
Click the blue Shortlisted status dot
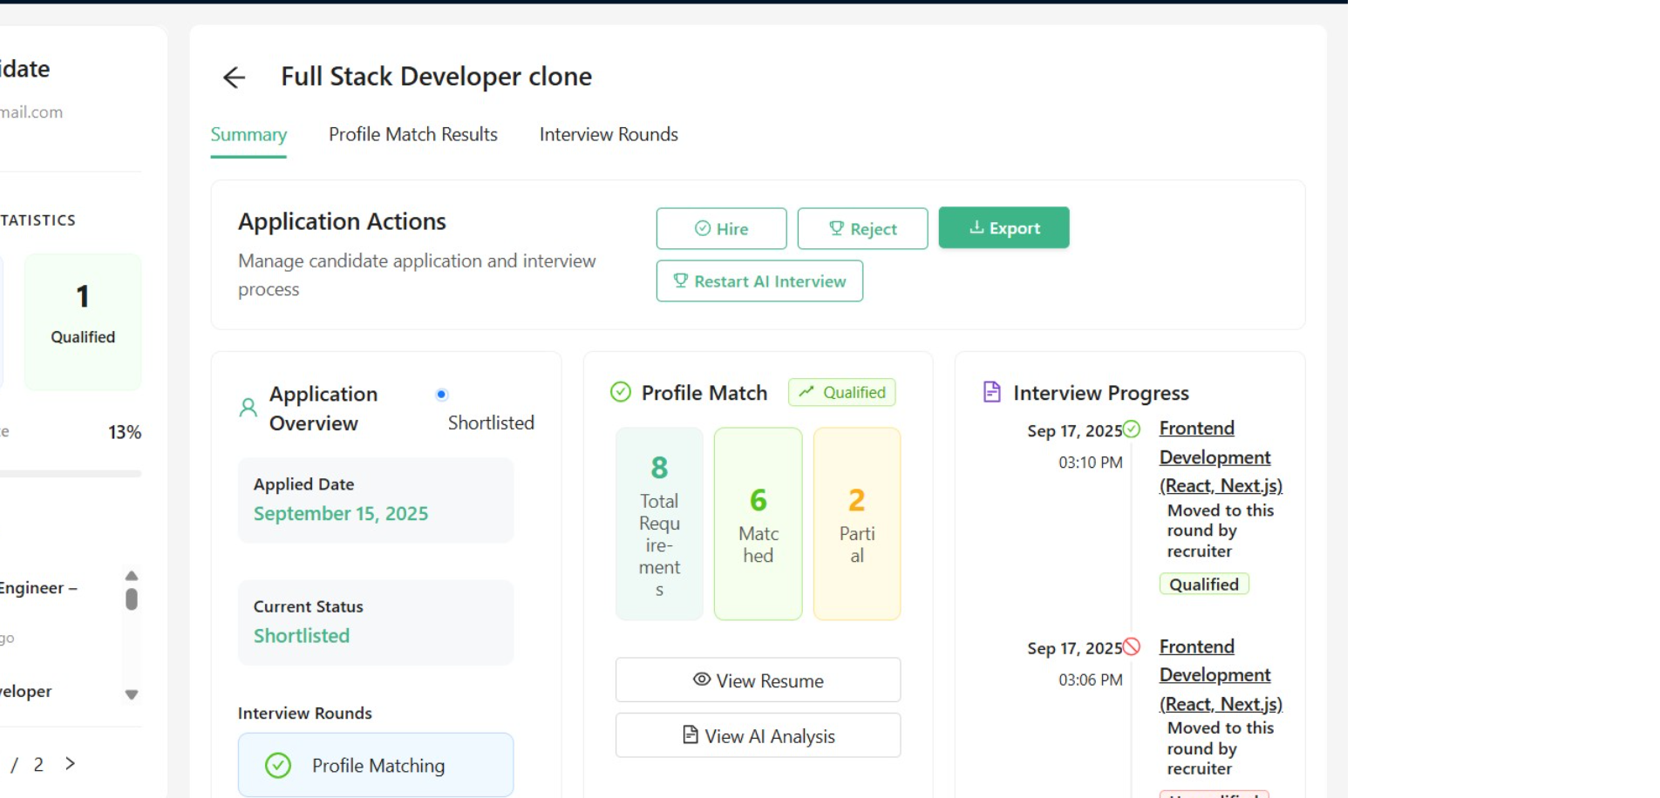(442, 395)
